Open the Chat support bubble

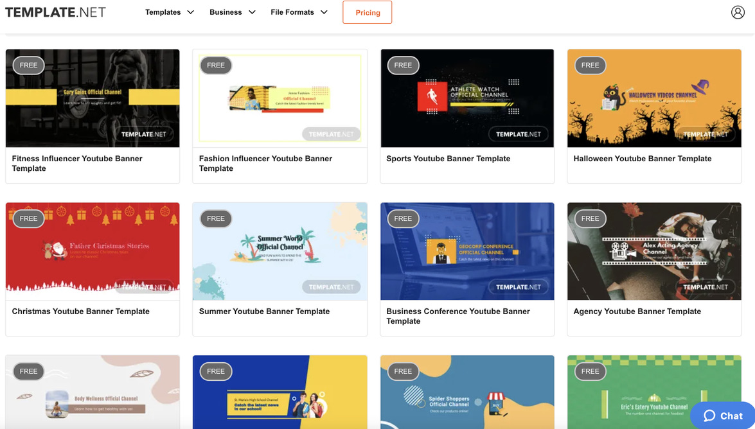723,416
